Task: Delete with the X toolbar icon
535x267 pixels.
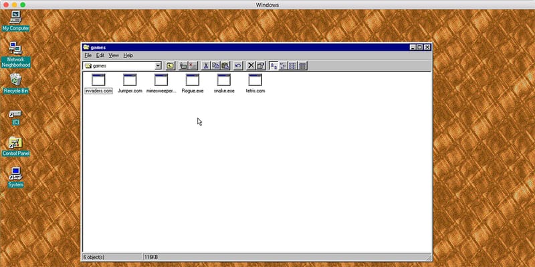Action: (251, 65)
